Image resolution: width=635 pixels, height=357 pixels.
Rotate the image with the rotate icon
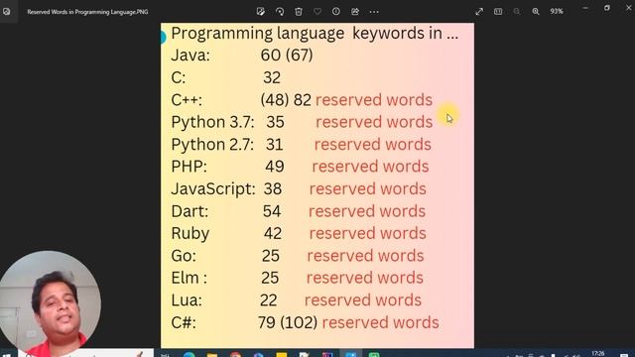click(x=280, y=12)
